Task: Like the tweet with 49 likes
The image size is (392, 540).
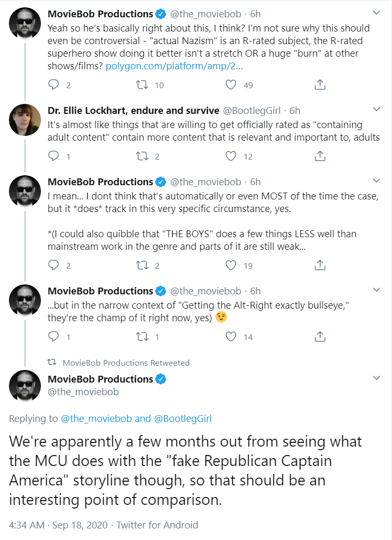Action: 231,84
